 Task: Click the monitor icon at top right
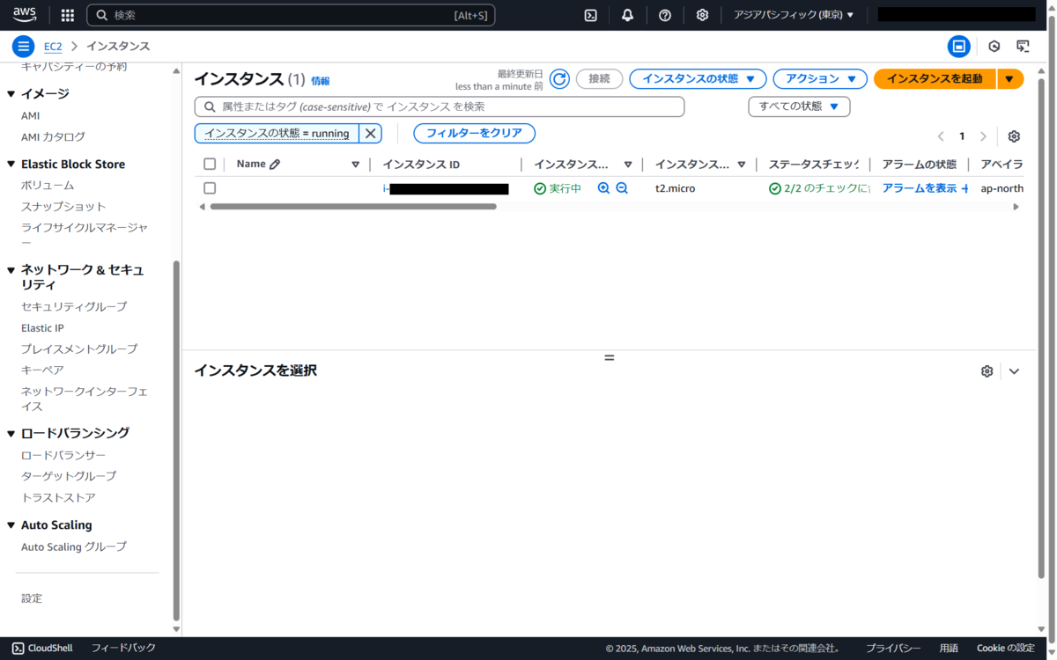[1023, 47]
